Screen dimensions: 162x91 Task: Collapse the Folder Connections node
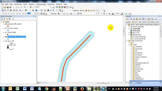(x=127, y=41)
